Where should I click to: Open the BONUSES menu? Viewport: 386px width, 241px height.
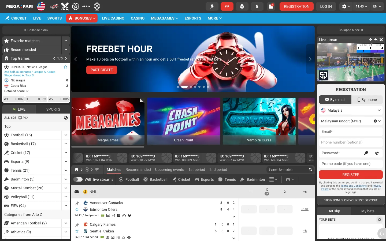(82, 18)
